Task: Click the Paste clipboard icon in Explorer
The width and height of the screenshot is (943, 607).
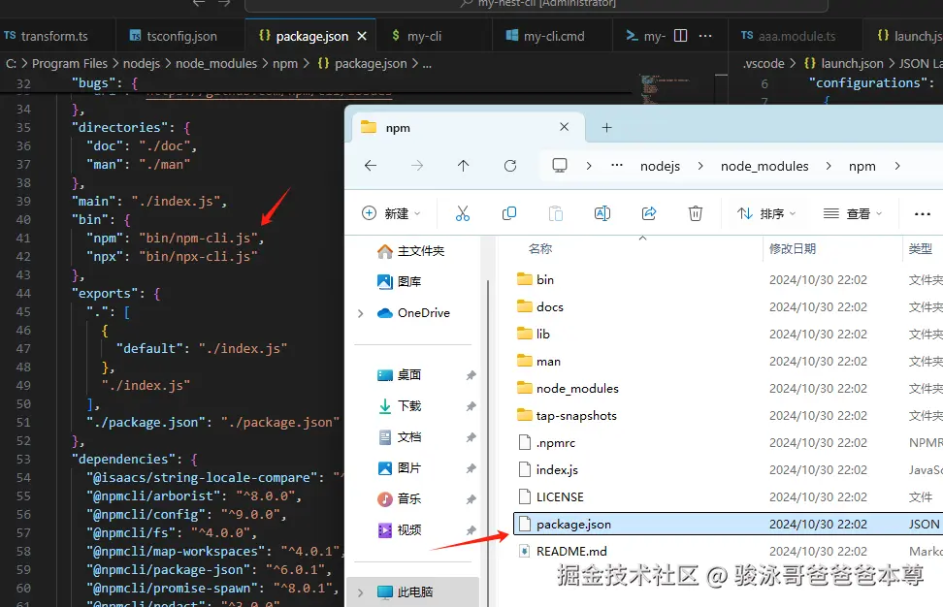Action: pos(556,213)
